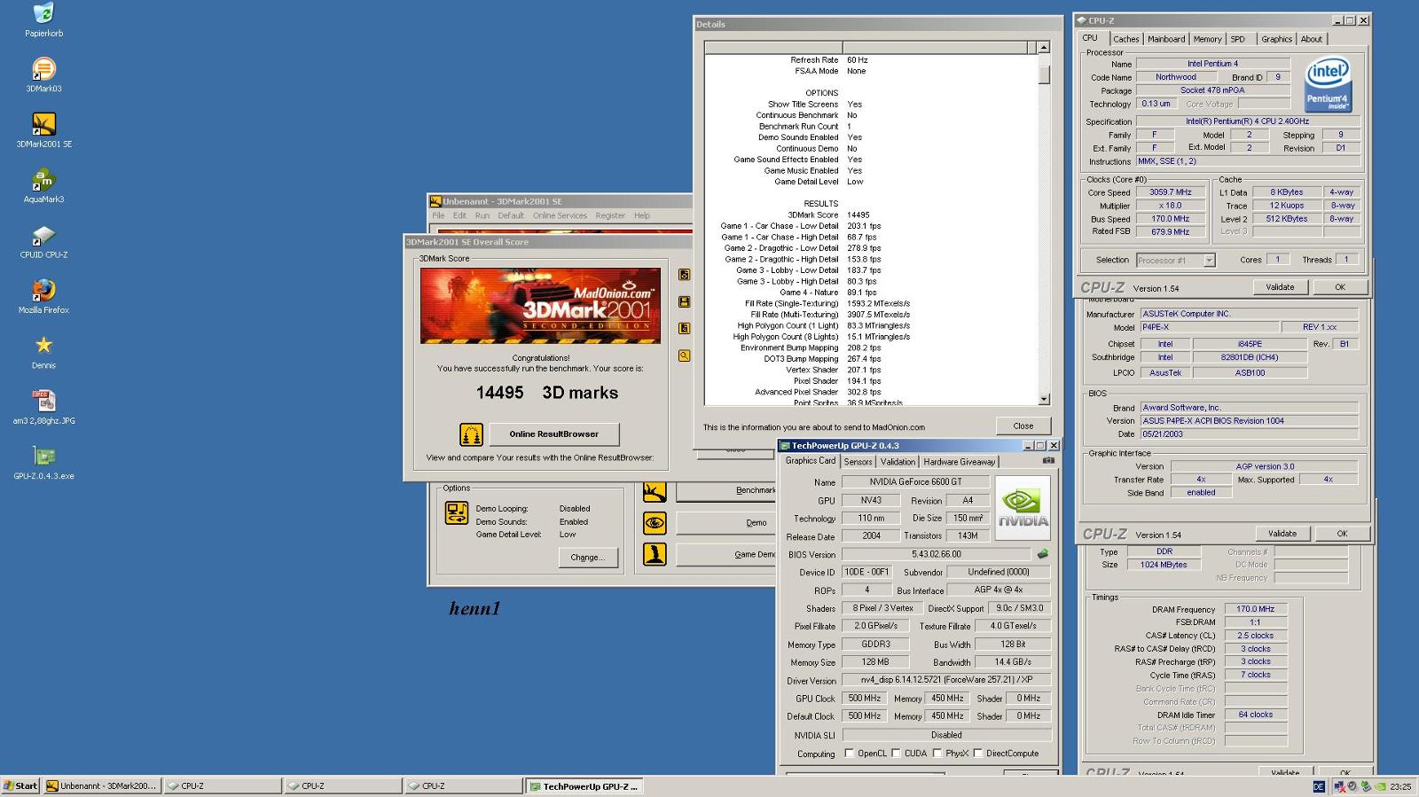The width and height of the screenshot is (1419, 797).
Task: Click OK in the CPU-Z Mainboard window
Action: 1342,534
